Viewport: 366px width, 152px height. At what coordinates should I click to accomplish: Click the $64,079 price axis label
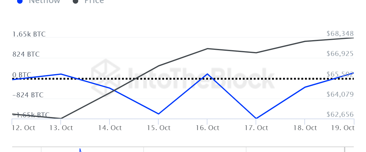(340, 95)
